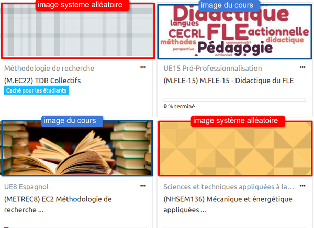Viewport: 314px width, 228px height.
Task: Click the Méthodologie de recherche category label
Action: point(49,69)
